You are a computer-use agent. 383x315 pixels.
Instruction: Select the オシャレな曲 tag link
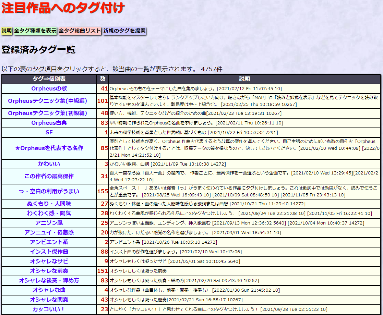(49, 290)
